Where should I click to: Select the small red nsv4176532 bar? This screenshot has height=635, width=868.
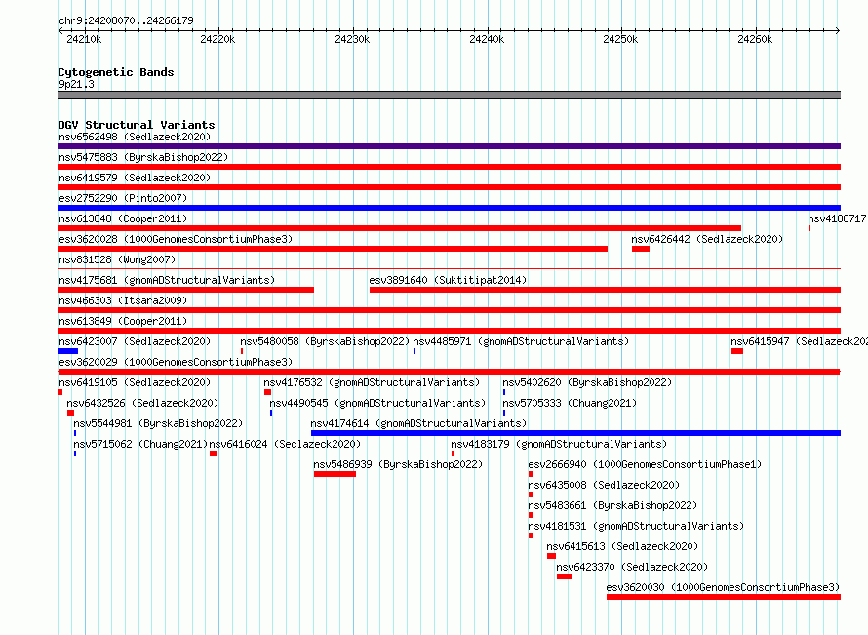267,392
